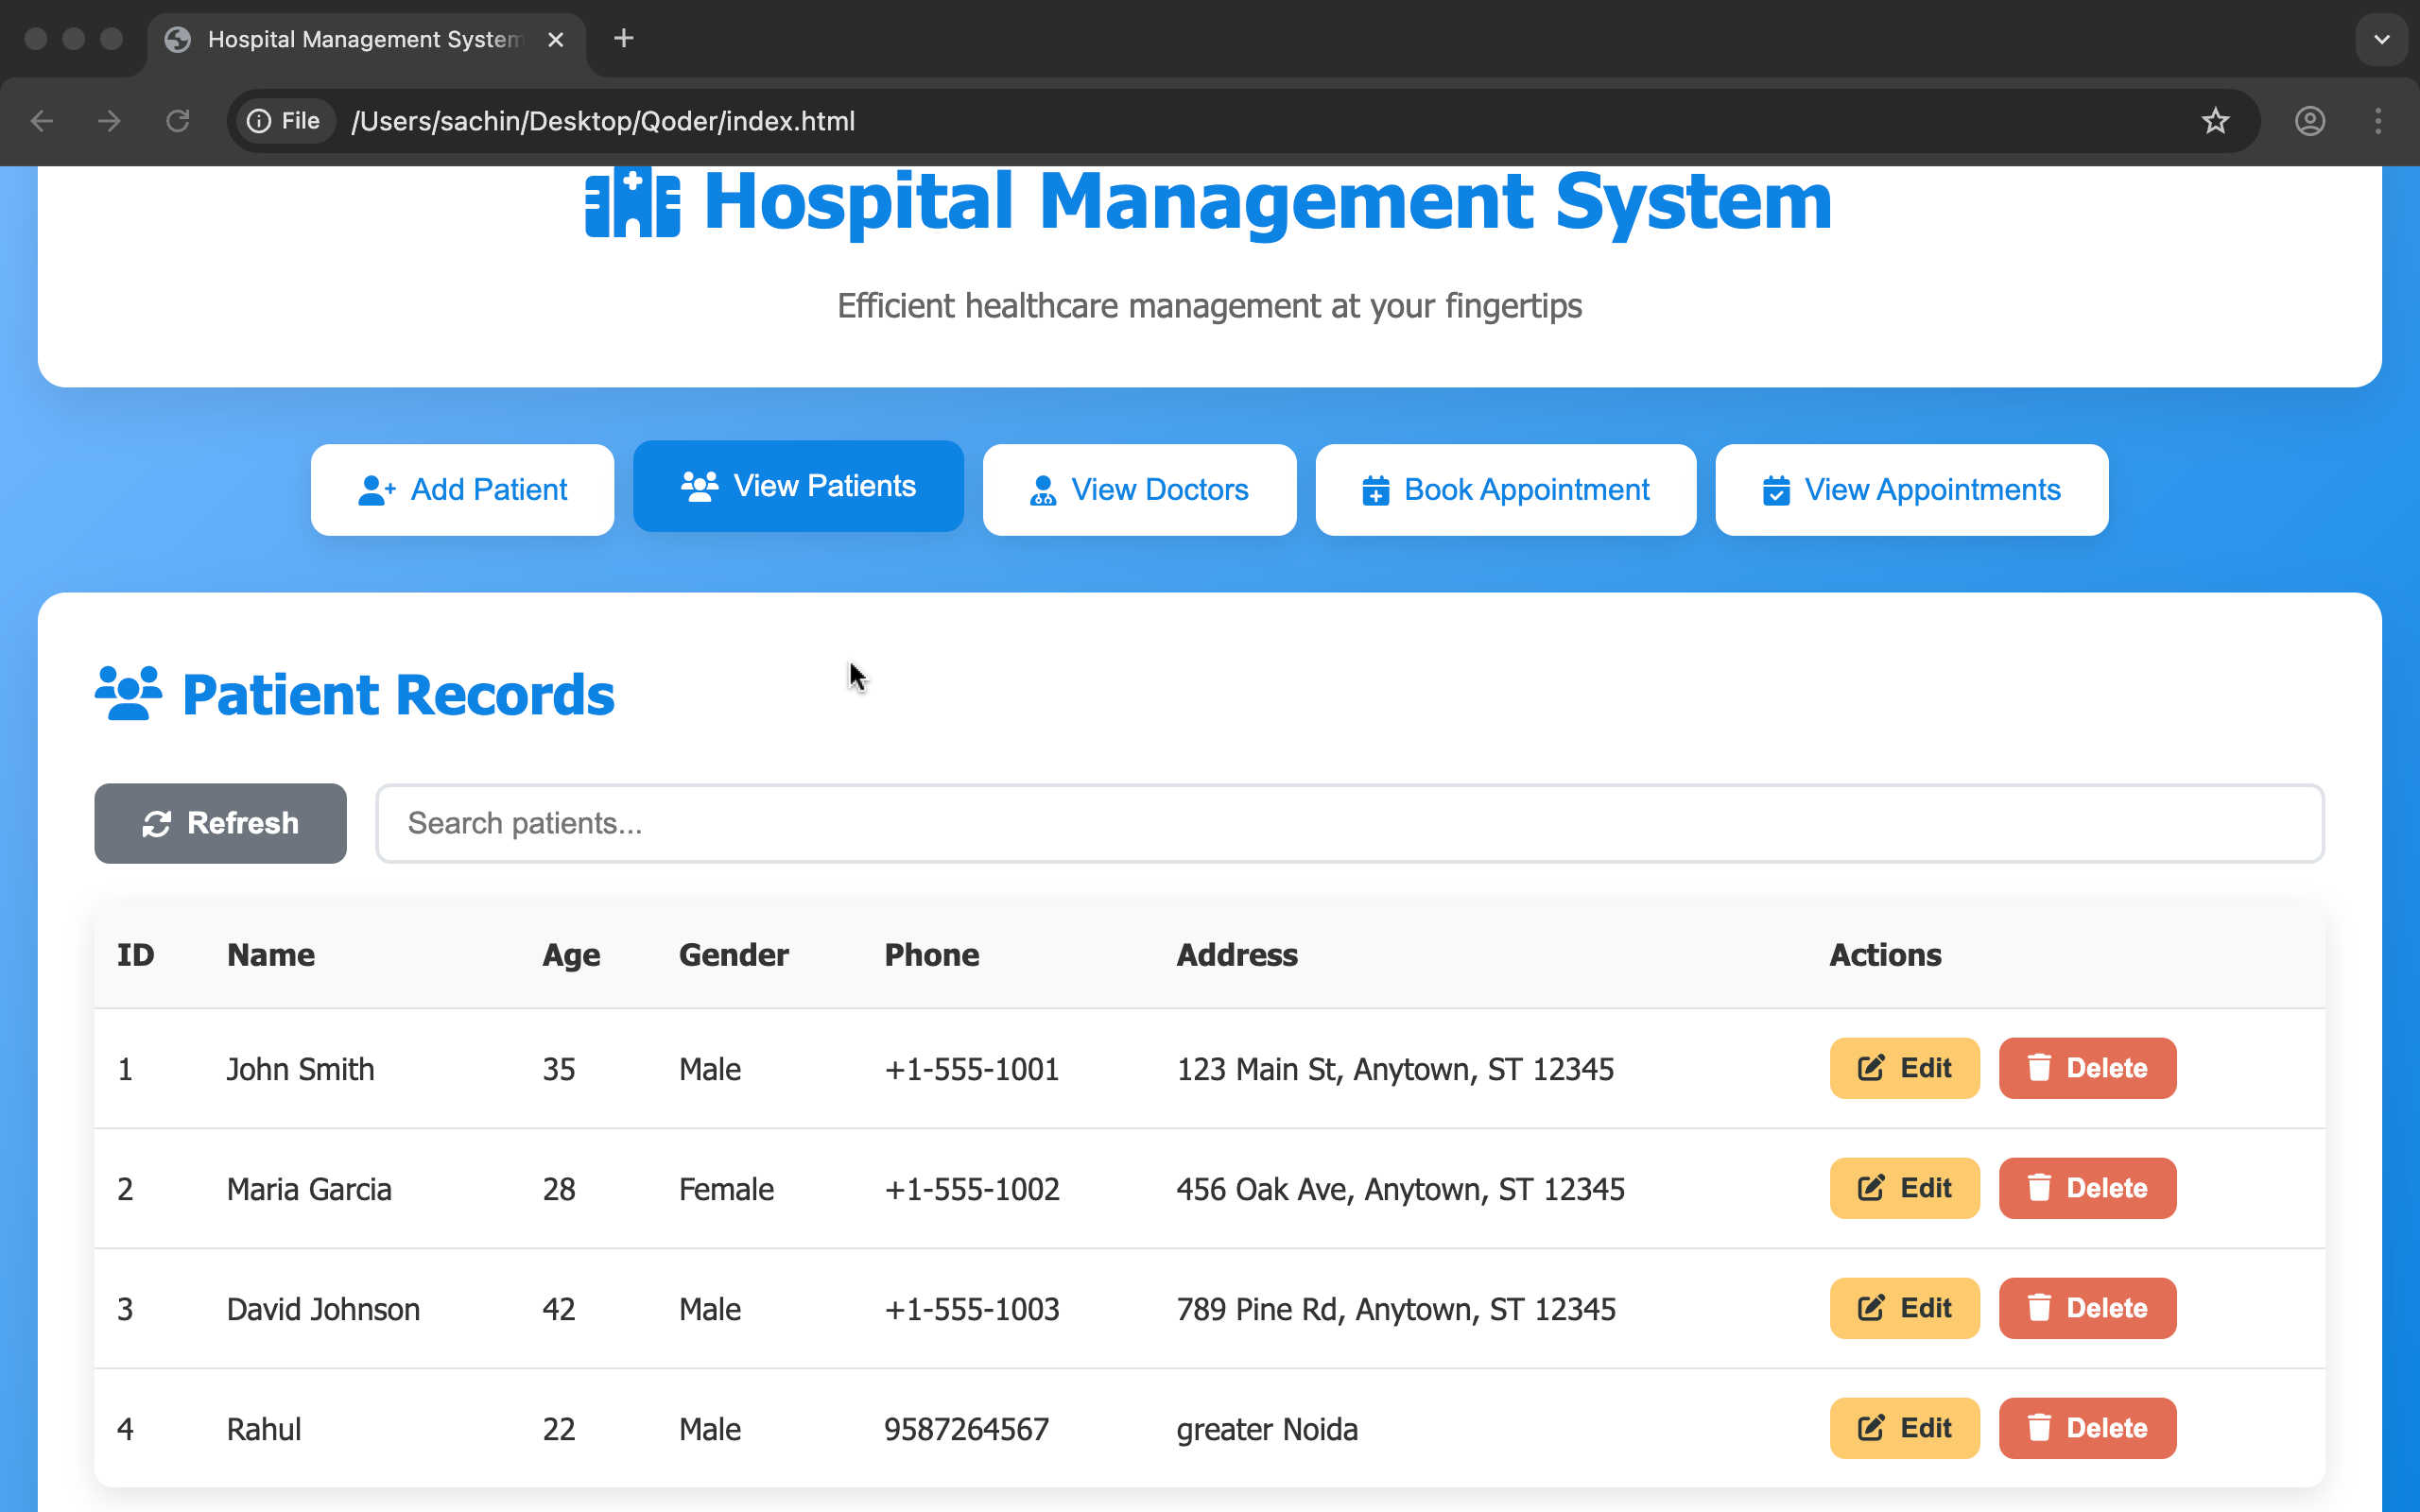Select the View Patients tab

tap(798, 486)
